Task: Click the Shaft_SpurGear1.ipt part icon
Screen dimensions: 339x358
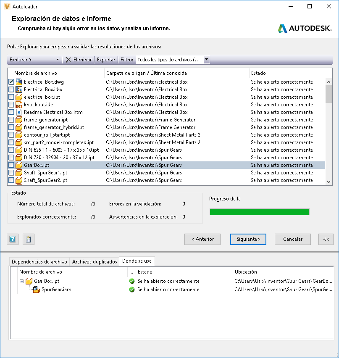Action: [19, 172]
